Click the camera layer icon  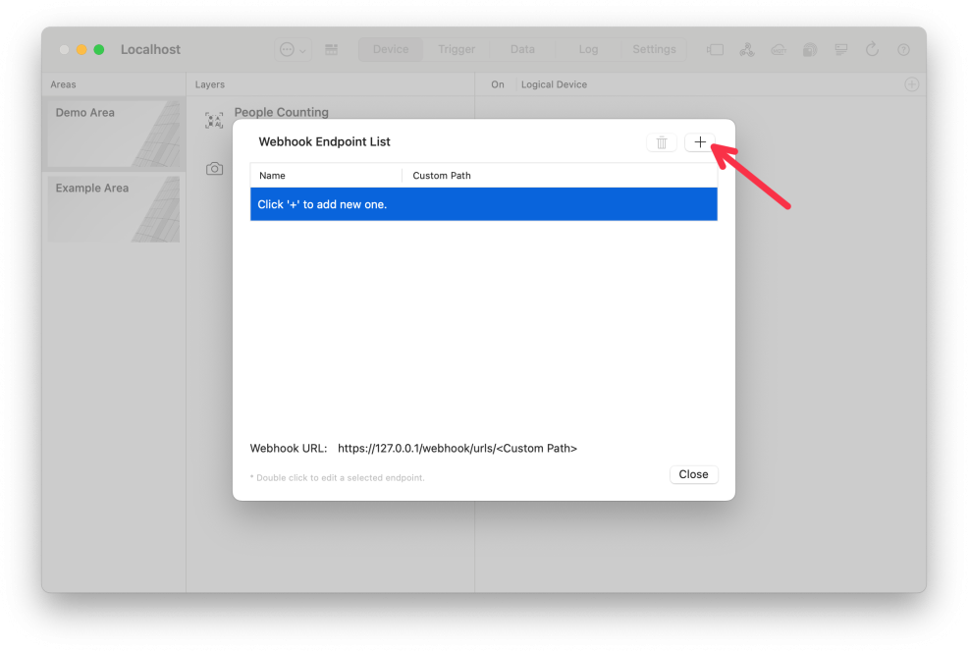pos(214,169)
